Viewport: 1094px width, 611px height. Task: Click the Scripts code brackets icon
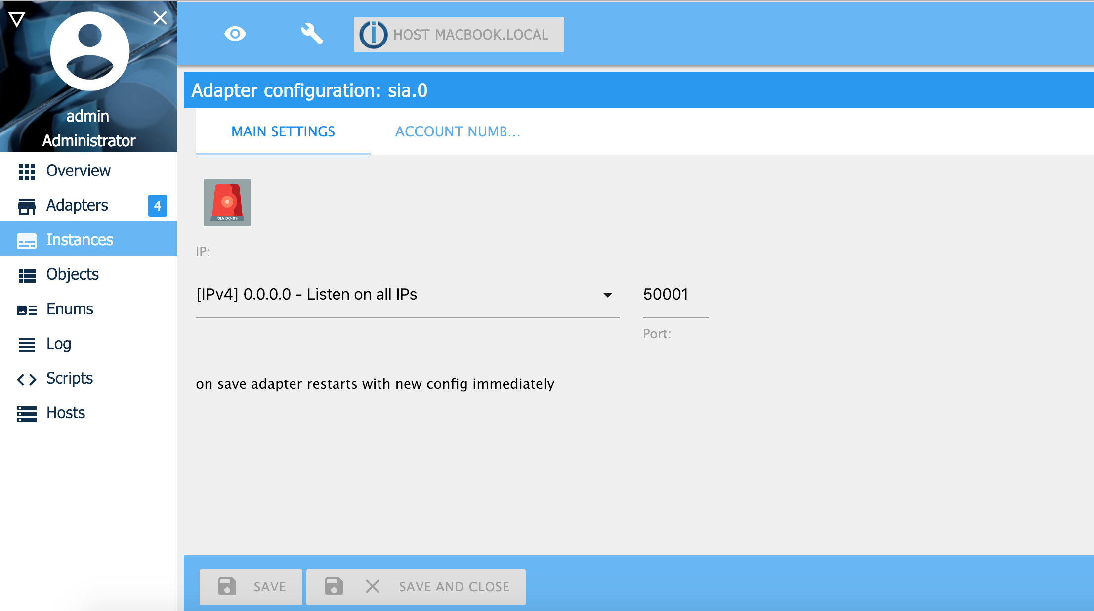coord(26,379)
